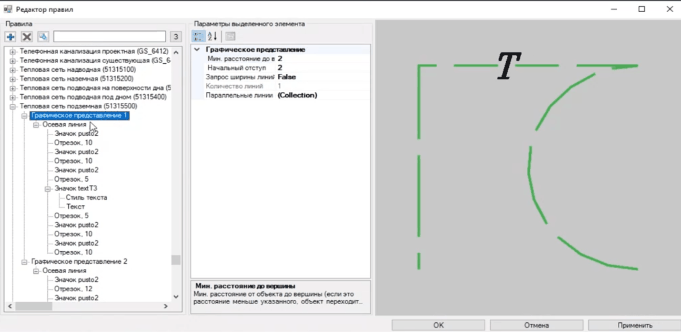Viewport: 681px width, 332px height.
Task: Click the OK button
Action: [438, 325]
